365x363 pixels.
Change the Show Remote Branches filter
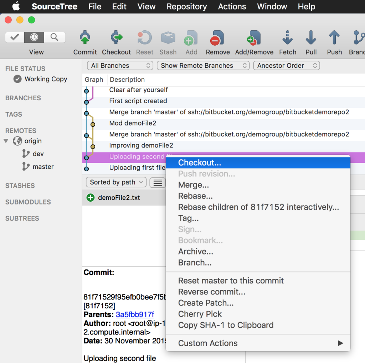coord(203,65)
